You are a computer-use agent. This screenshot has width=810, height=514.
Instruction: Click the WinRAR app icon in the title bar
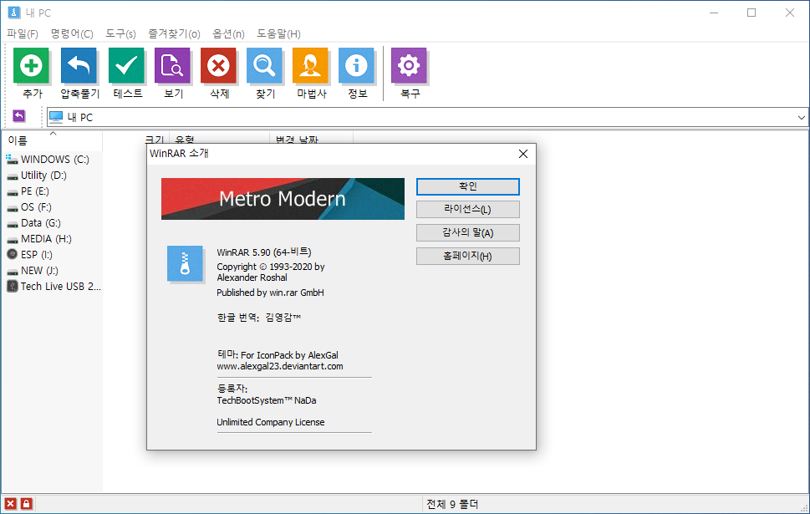click(14, 13)
